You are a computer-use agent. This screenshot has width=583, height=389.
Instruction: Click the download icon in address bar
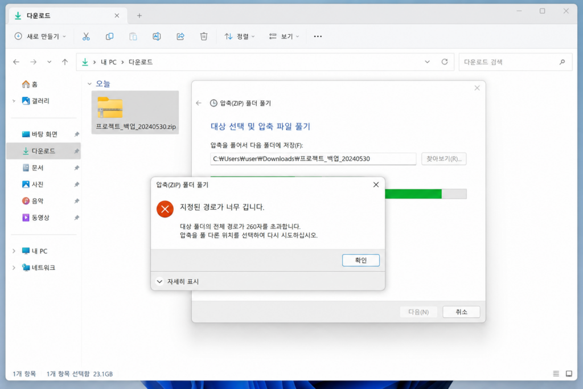pos(85,62)
